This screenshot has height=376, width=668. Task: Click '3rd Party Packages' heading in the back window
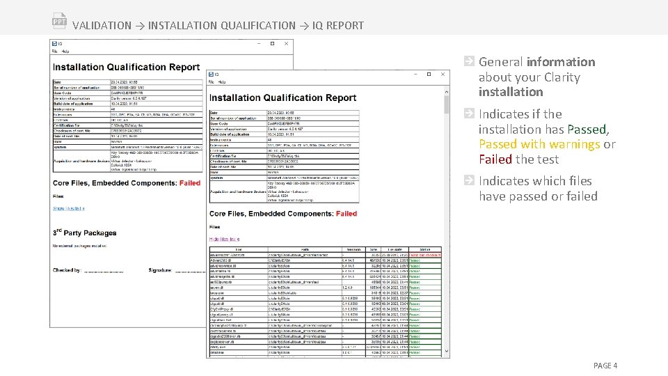(84, 233)
